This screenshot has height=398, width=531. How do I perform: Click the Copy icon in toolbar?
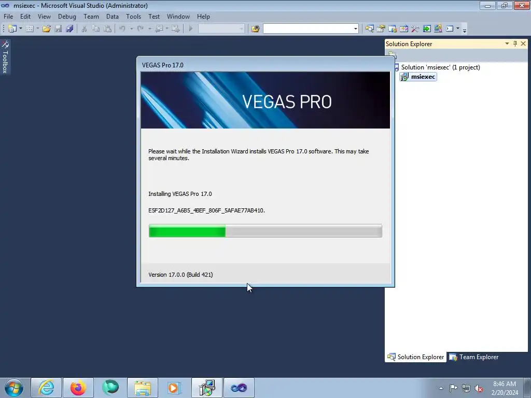(x=96, y=29)
